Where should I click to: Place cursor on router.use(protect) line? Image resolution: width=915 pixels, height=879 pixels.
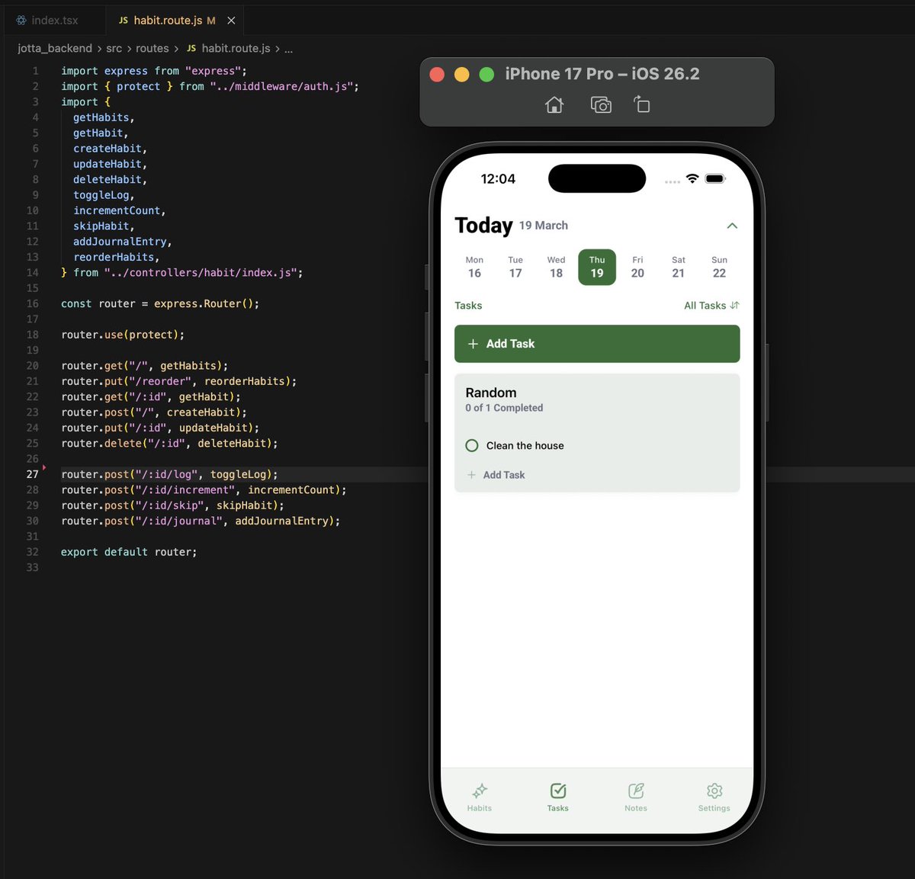coord(123,335)
